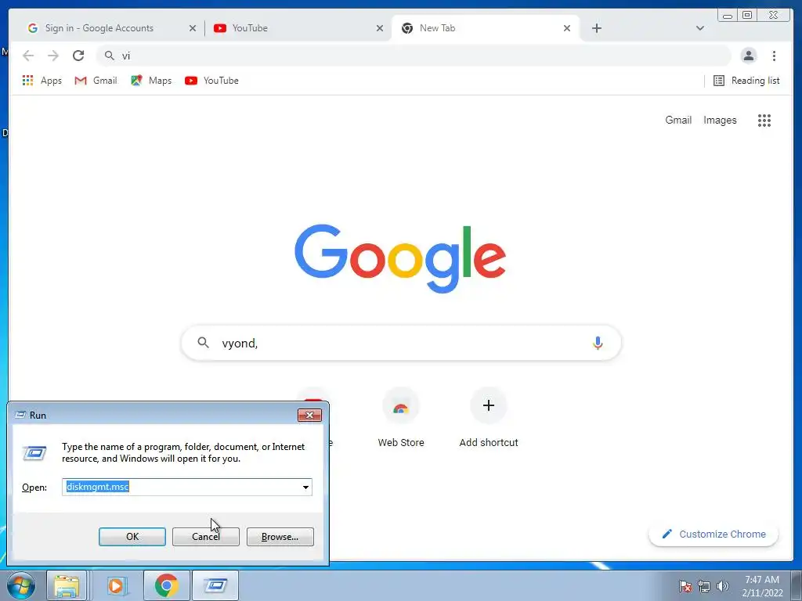Image resolution: width=802 pixels, height=601 pixels.
Task: Click Browse... in the Run dialog
Action: pos(280,537)
